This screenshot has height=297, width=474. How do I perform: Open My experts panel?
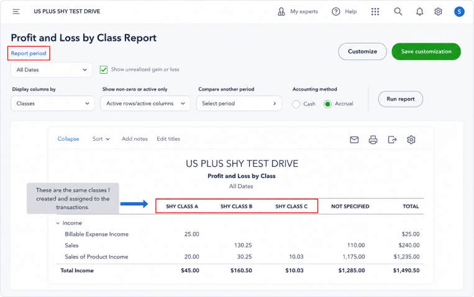(x=298, y=11)
